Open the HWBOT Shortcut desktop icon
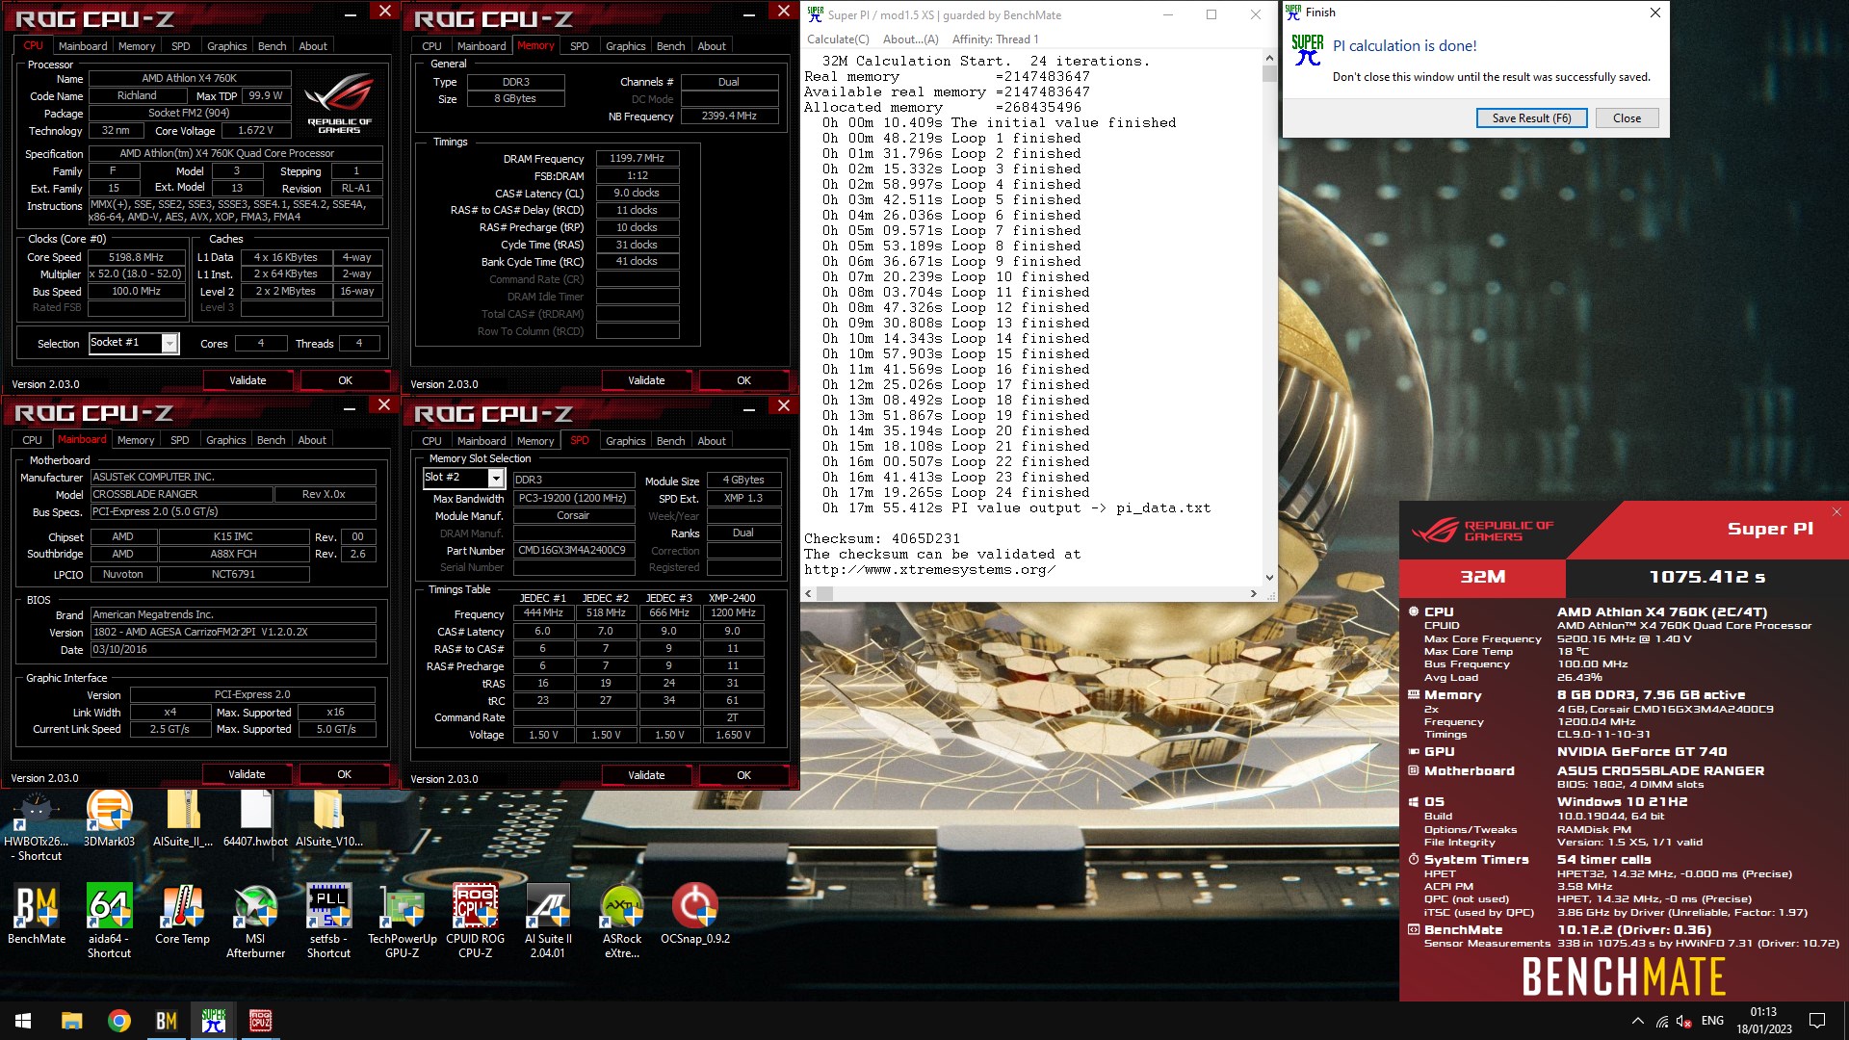This screenshot has height=1040, width=1849. [x=37, y=826]
